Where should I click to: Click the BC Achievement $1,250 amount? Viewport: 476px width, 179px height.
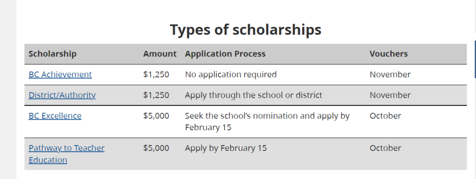coord(156,74)
